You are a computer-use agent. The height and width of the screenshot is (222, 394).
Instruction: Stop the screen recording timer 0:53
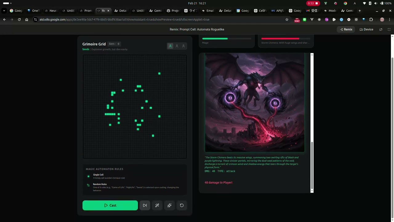[313, 3]
